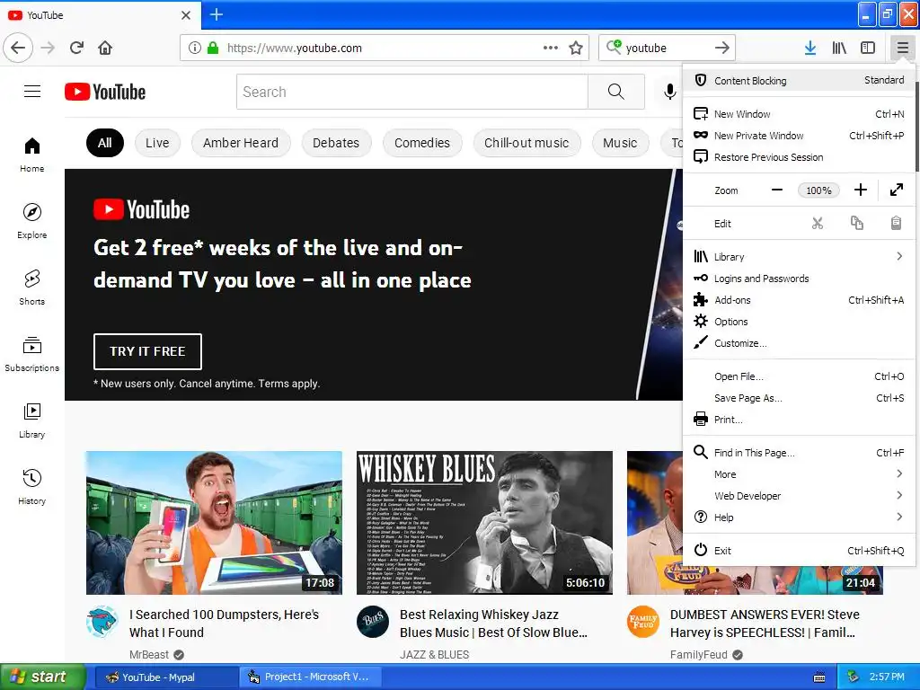Click in the YouTube Search field
This screenshot has height=690, width=920.
(x=411, y=92)
